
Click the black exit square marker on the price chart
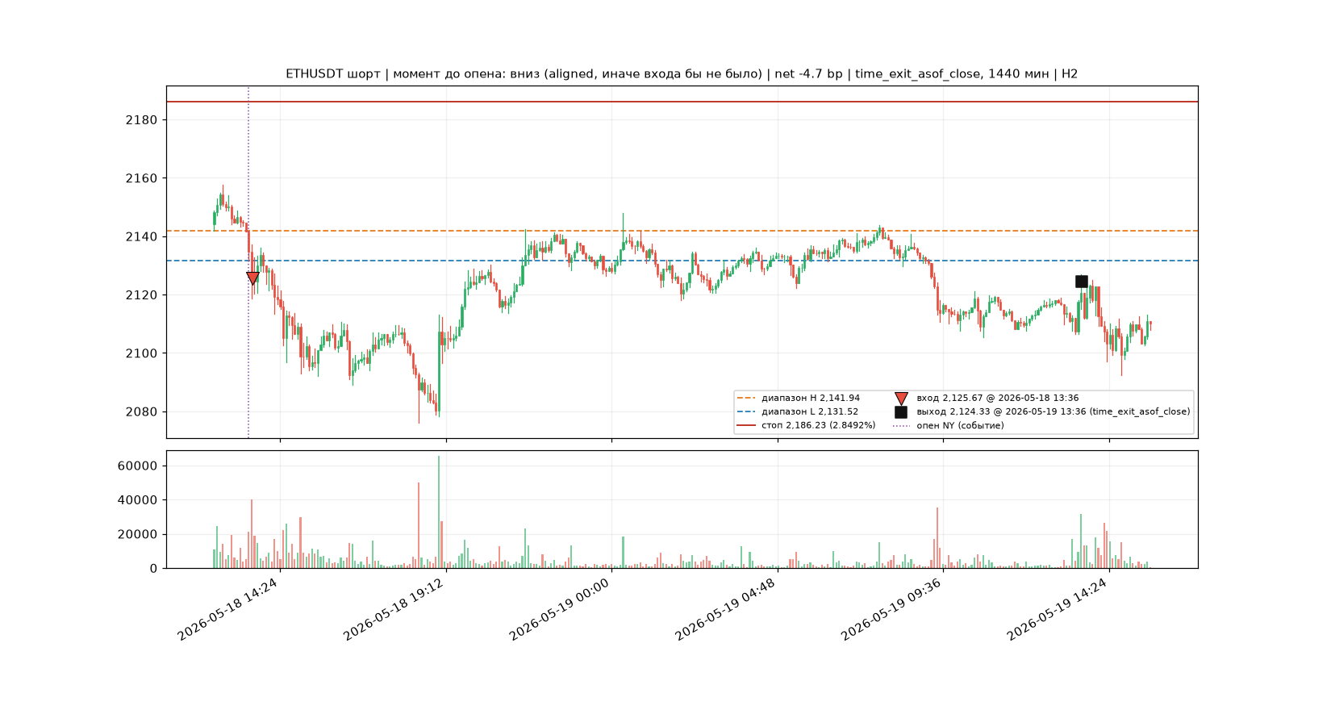click(x=1082, y=282)
